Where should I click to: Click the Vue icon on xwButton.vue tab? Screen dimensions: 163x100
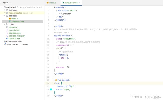[x=63, y=3]
